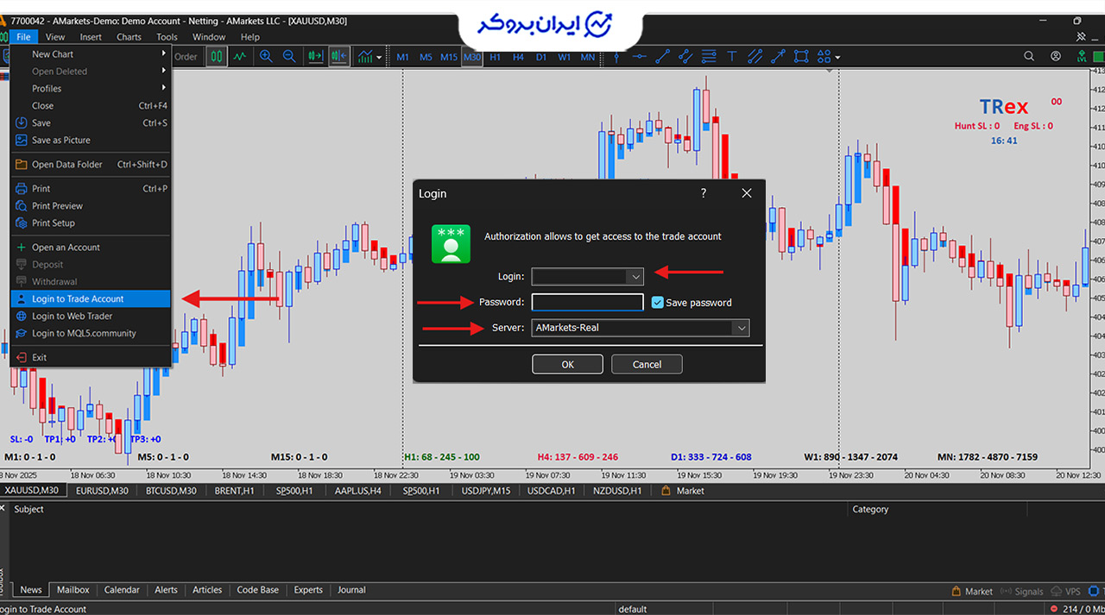Switch timeframe to M15
Viewport: 1105px width, 615px height.
(x=449, y=57)
